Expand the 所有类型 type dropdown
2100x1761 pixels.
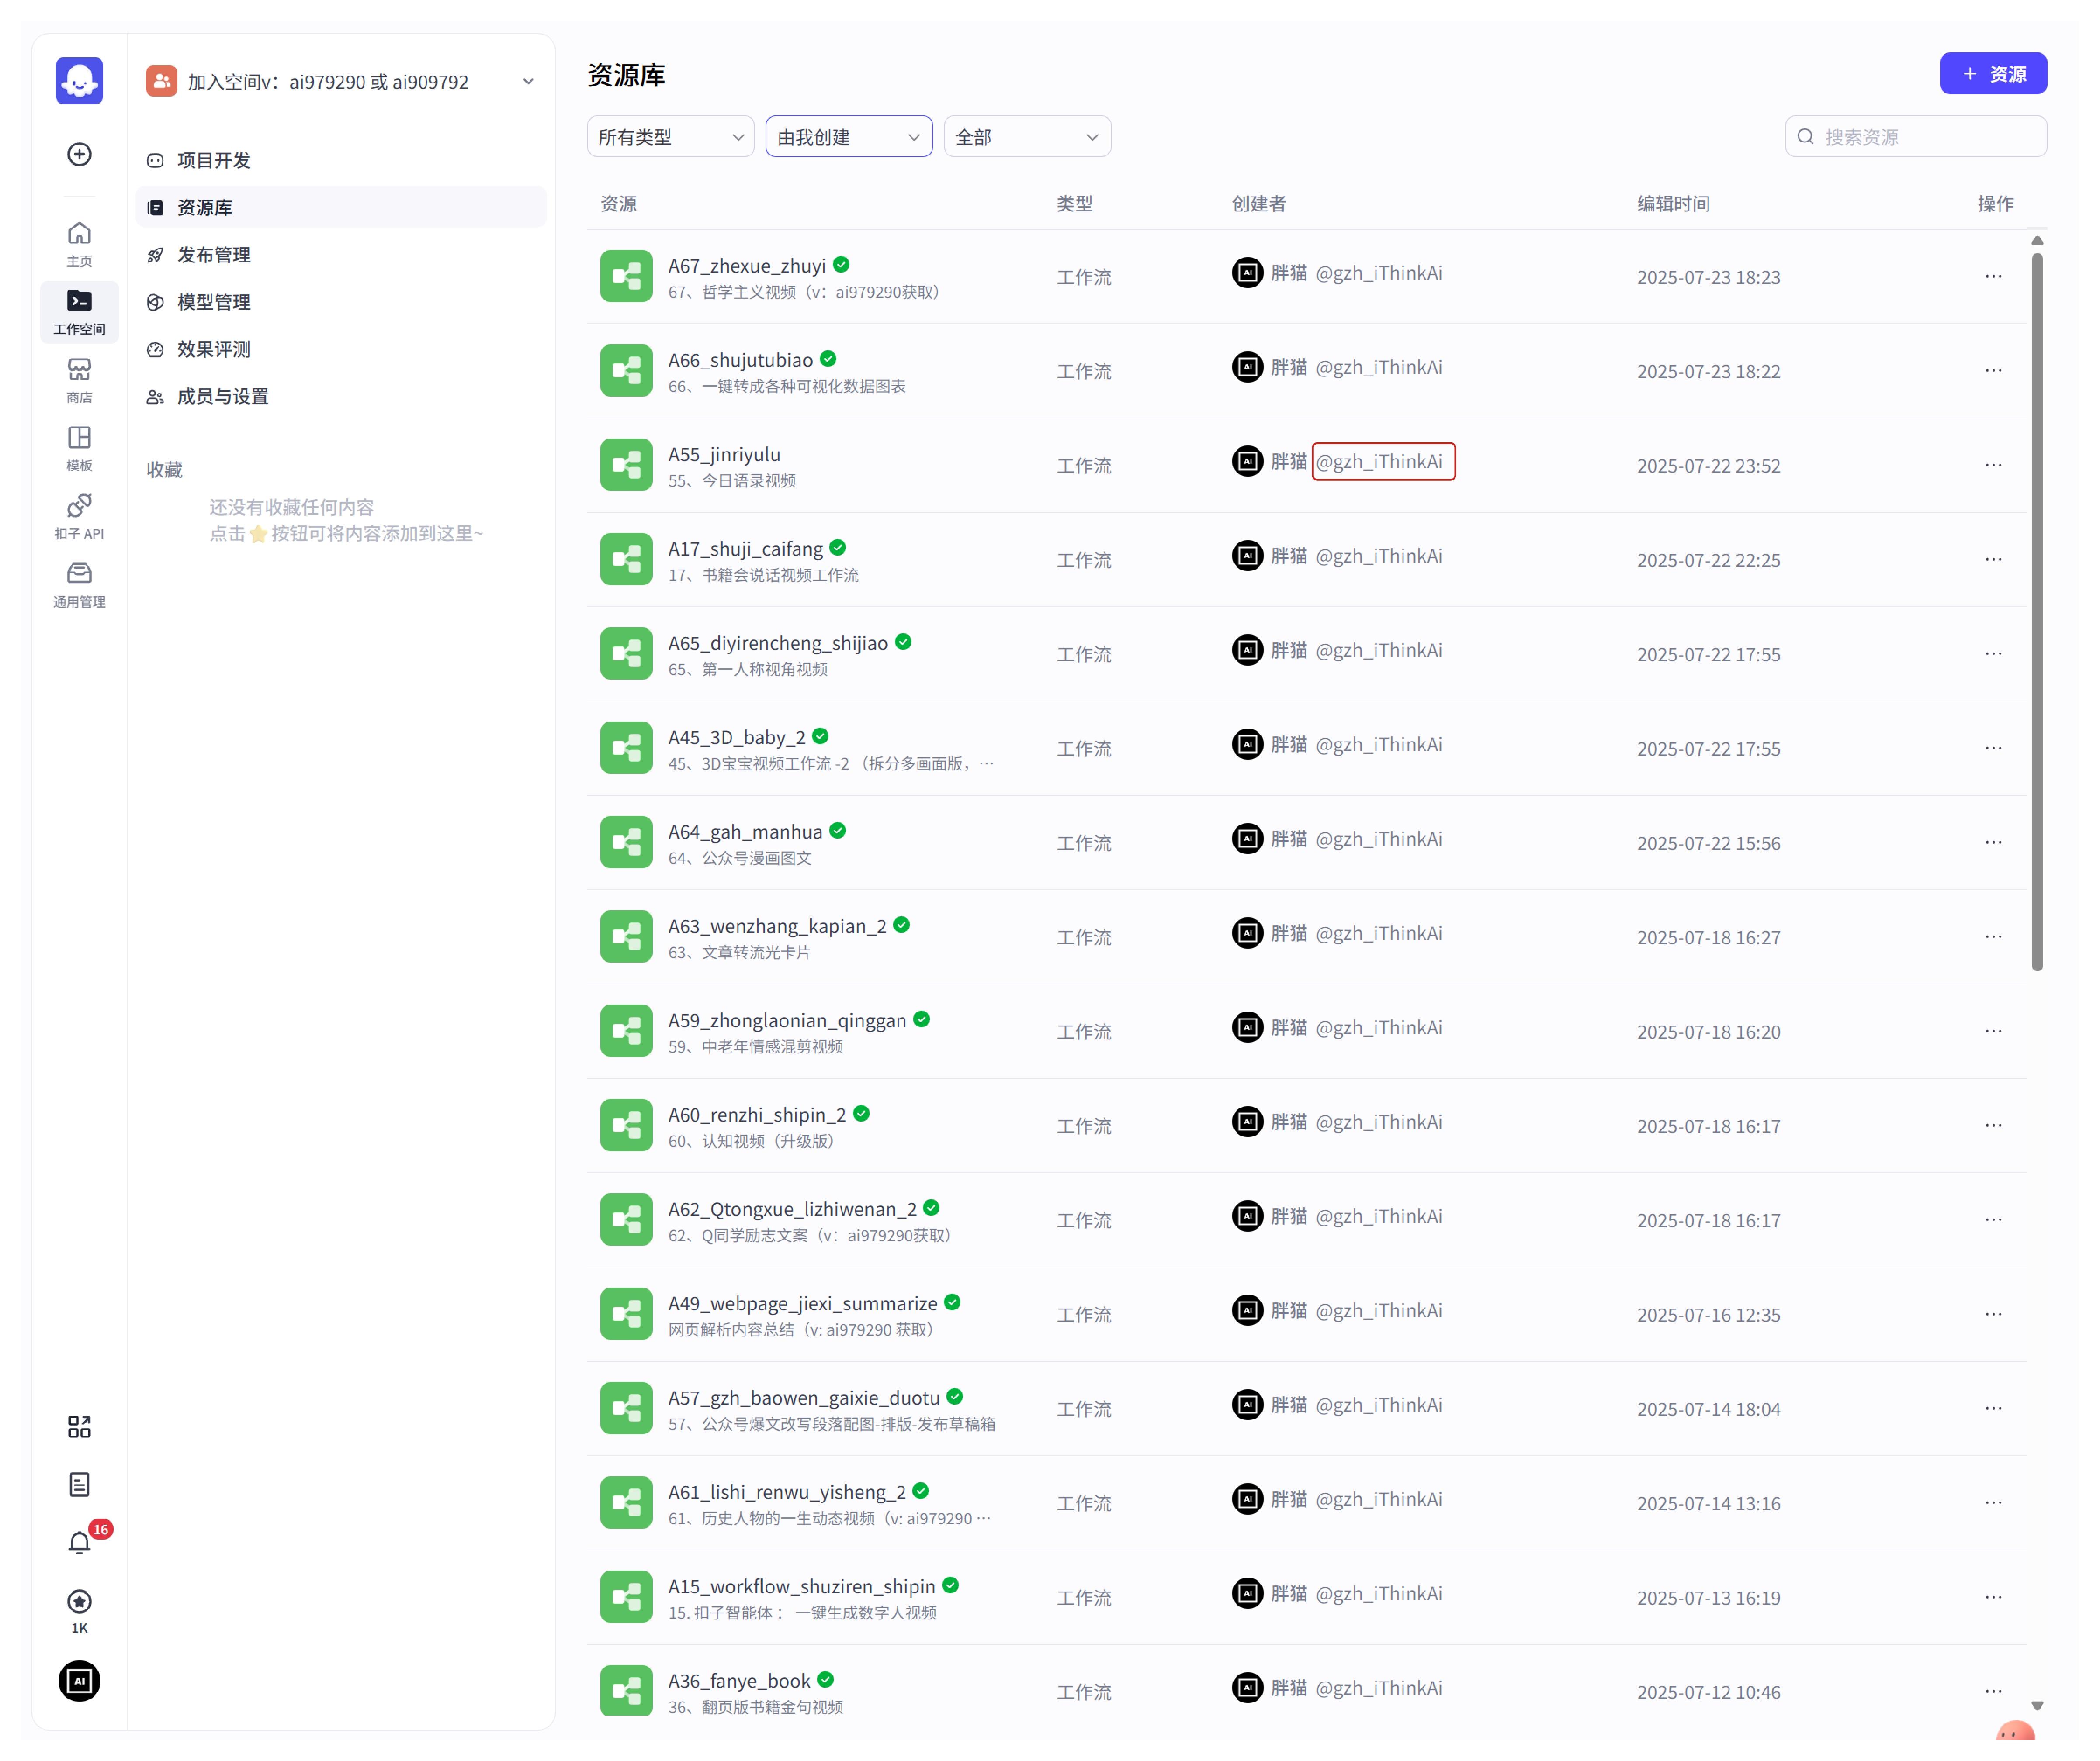click(x=670, y=137)
